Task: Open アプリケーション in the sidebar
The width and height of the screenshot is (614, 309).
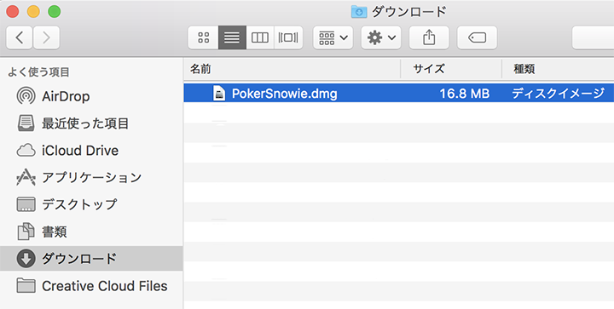Action: [91, 177]
